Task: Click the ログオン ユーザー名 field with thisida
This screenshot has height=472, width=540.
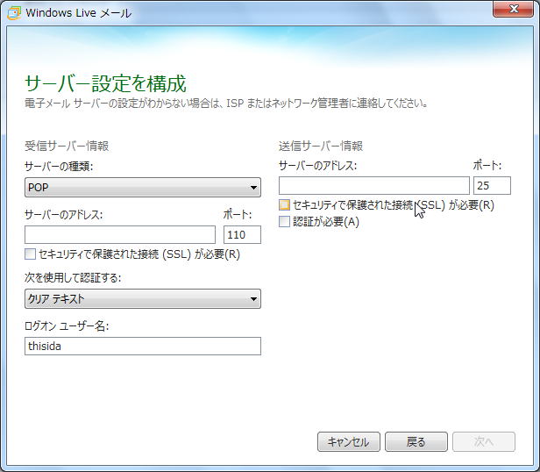Action: (143, 346)
